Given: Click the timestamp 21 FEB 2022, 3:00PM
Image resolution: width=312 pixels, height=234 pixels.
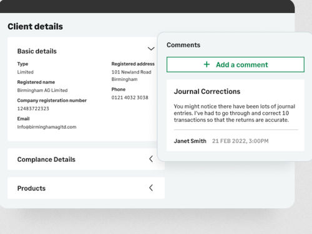Looking at the screenshot, I should tap(240, 141).
